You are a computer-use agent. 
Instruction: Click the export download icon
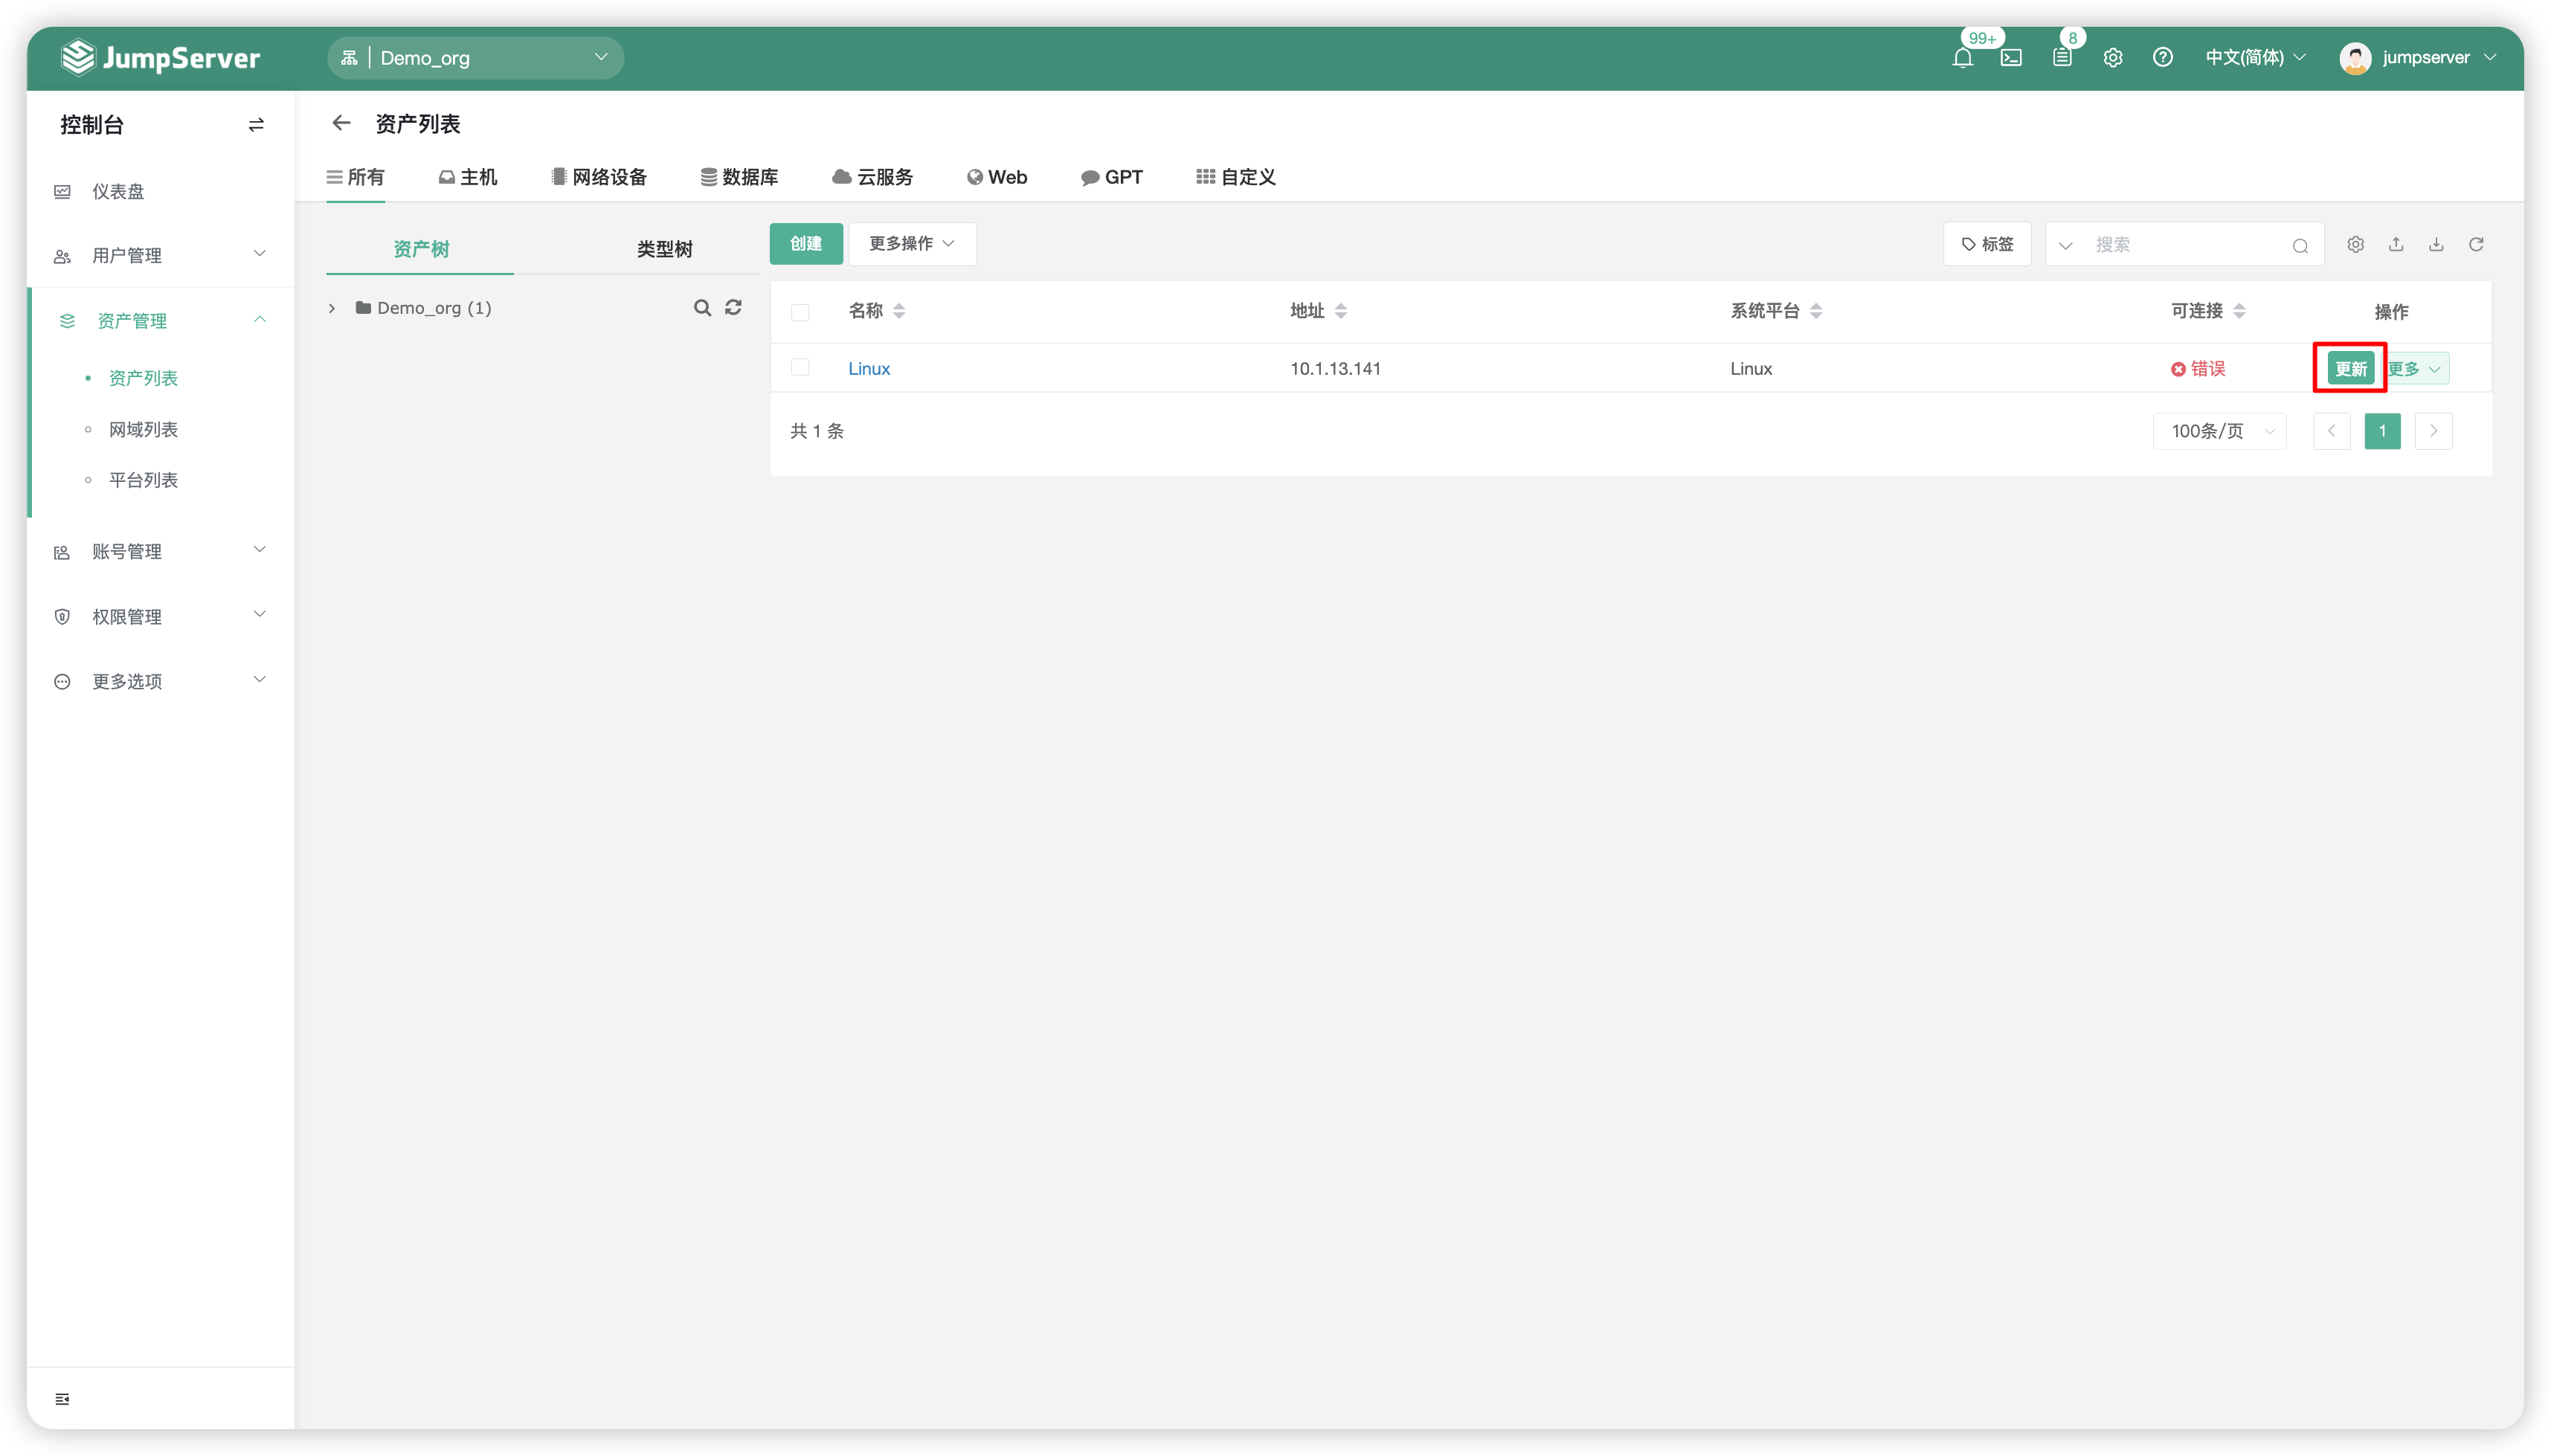point(2436,244)
